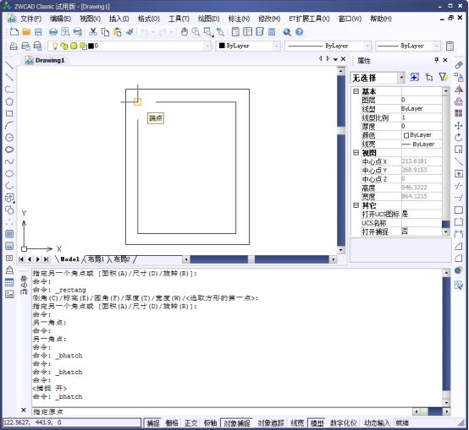Screen dimensions: 469x430
Task: Select the Erase tool in modify toolbar
Action: 459,65
